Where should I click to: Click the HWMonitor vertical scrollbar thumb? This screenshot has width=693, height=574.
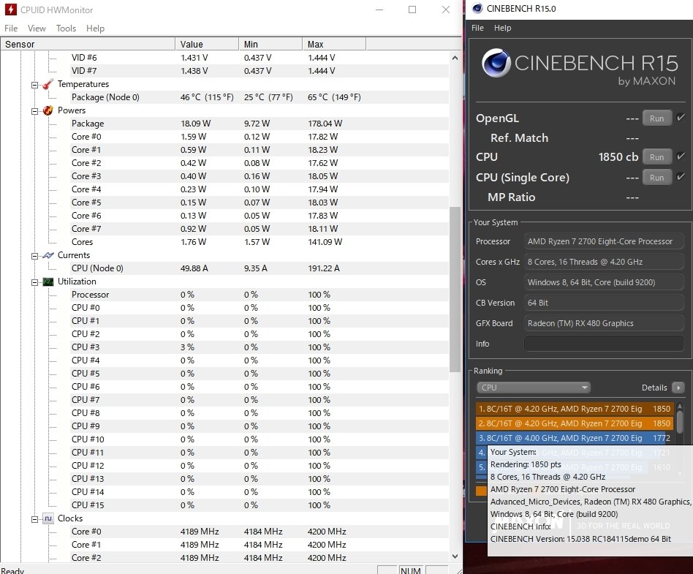[x=455, y=290]
